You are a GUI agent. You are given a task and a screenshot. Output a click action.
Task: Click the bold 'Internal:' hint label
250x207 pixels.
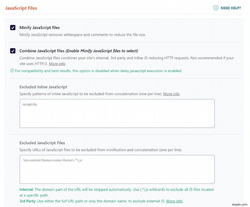tap(27, 189)
